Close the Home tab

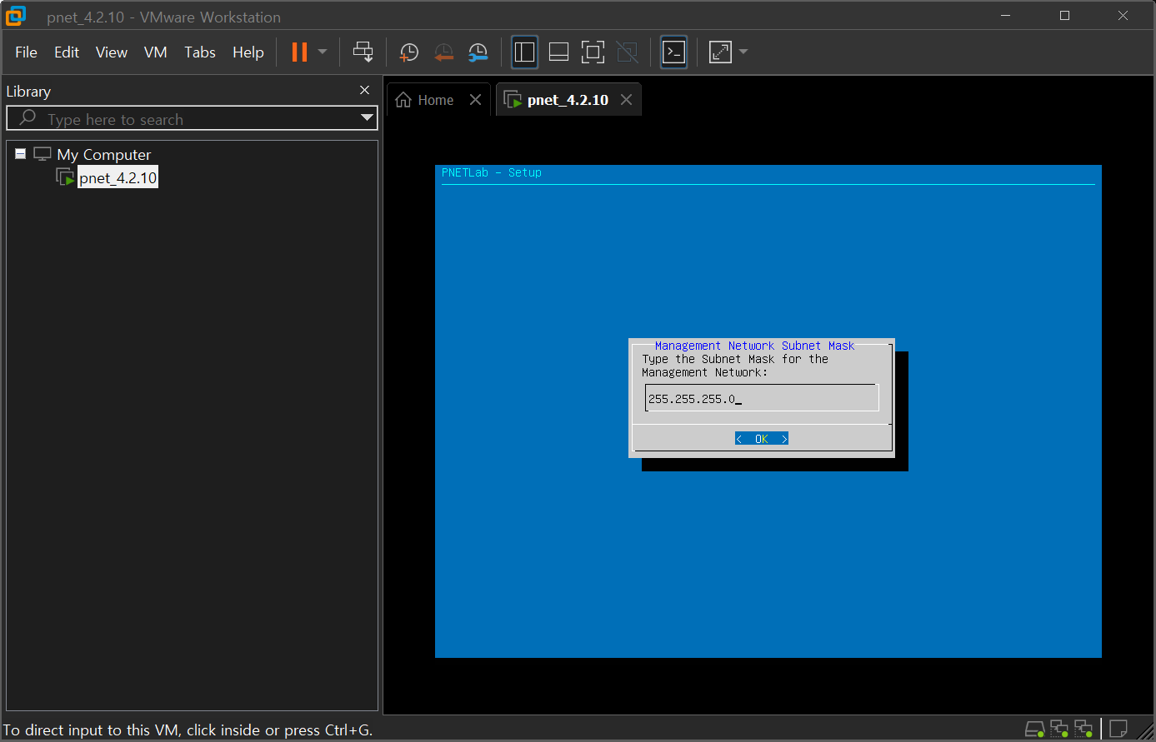(475, 100)
